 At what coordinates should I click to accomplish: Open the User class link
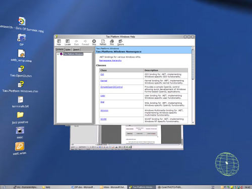coord(103,96)
